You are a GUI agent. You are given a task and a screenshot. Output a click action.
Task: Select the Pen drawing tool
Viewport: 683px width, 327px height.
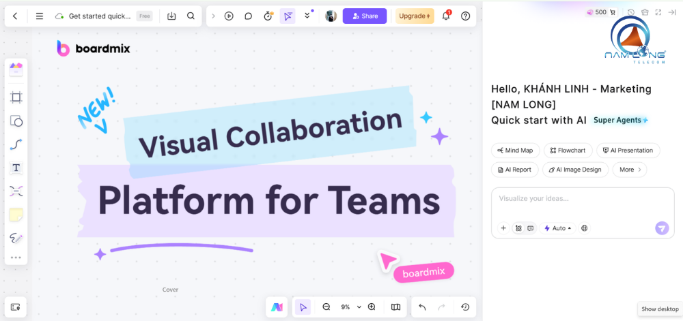tap(16, 238)
